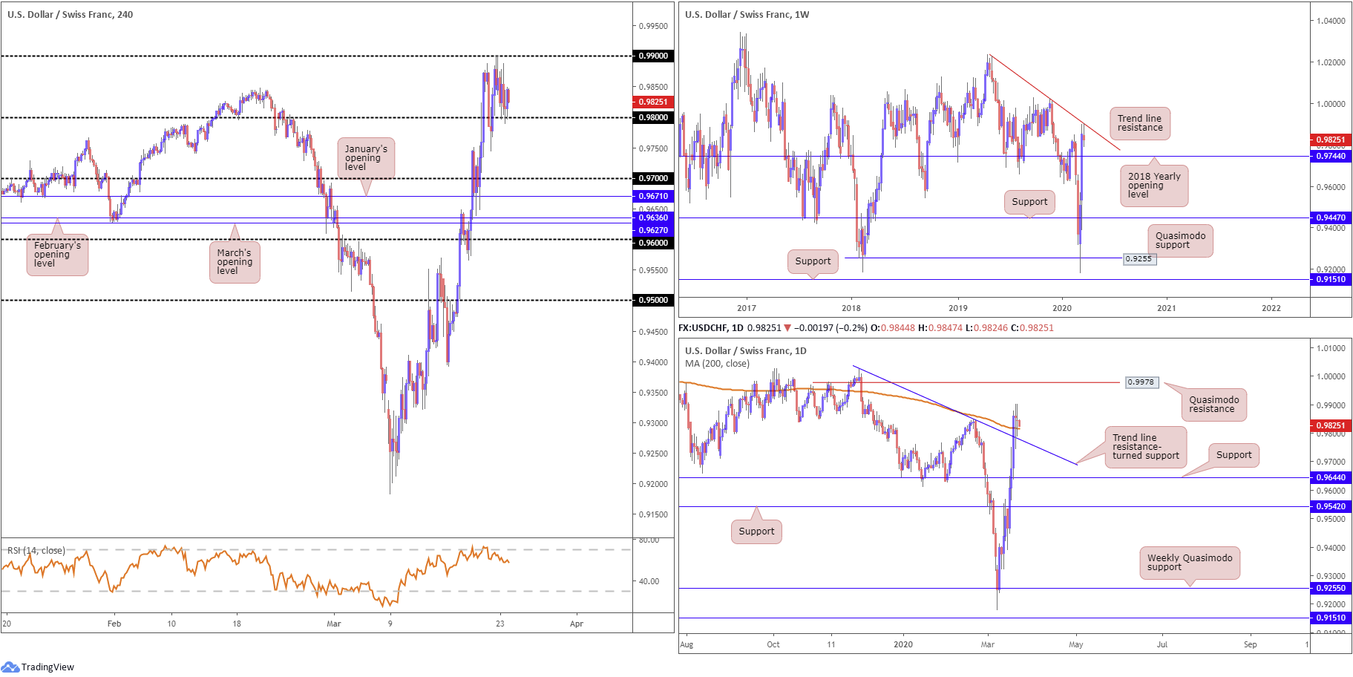The height and width of the screenshot is (677, 1353).
Task: Click the "January's opening level" callout
Action: [x=366, y=158]
